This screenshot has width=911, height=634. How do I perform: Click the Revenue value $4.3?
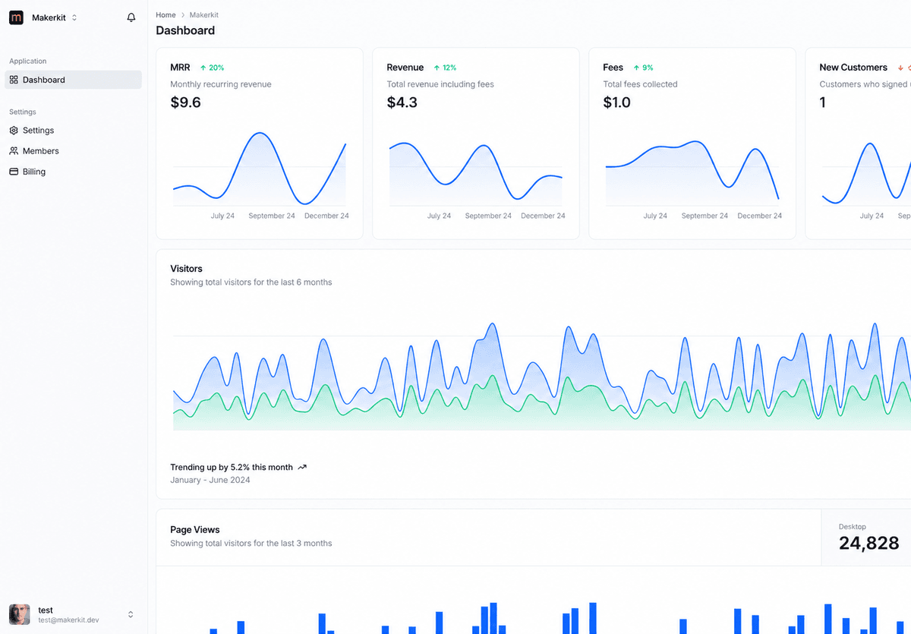click(402, 103)
